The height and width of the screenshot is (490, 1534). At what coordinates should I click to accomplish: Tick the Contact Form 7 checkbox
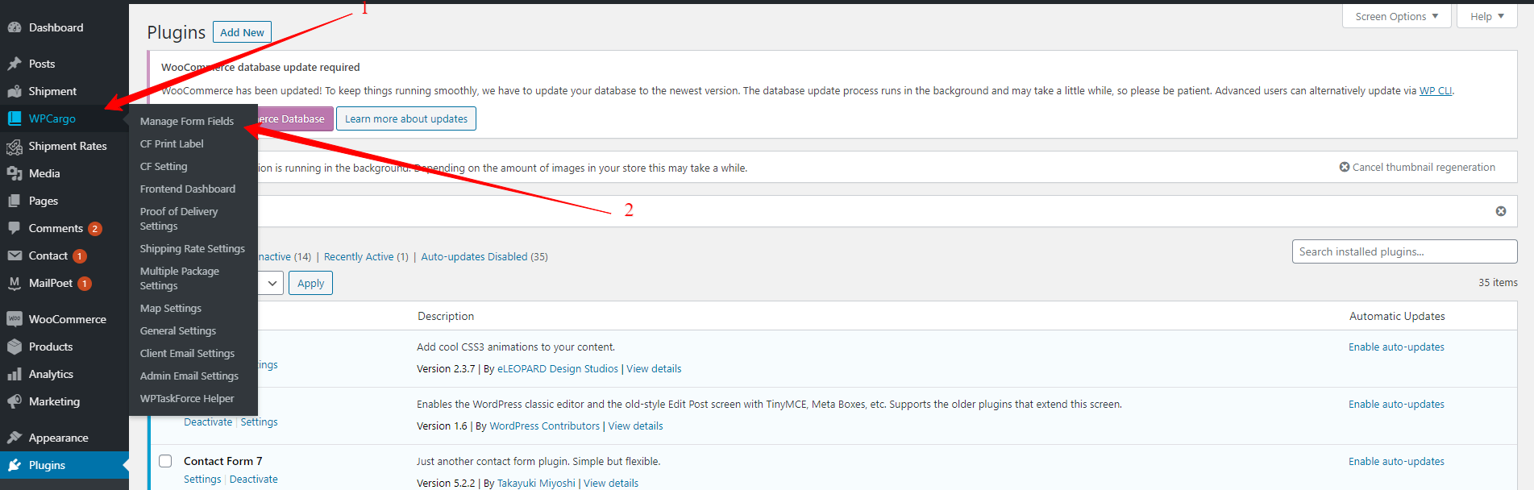pyautogui.click(x=165, y=461)
